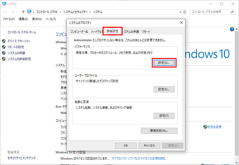Switch to the コンピューター名 tab
Image resolution: width=239 pixels, height=165 pixels.
pyautogui.click(x=79, y=32)
